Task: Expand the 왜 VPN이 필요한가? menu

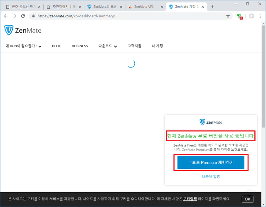Action: coord(23,46)
